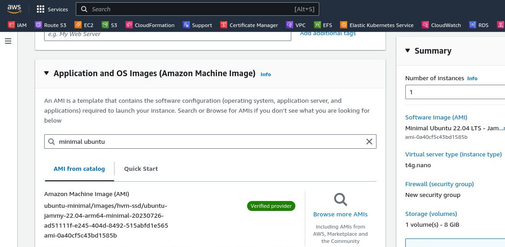Image resolution: width=505 pixels, height=247 pixels.
Task: Click the Elastic Kubernetes Service icon
Action: coord(344,25)
